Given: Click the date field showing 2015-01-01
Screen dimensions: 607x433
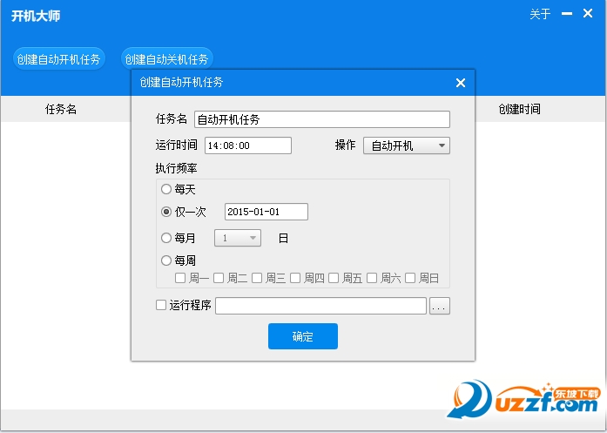Looking at the screenshot, I should click(x=266, y=212).
